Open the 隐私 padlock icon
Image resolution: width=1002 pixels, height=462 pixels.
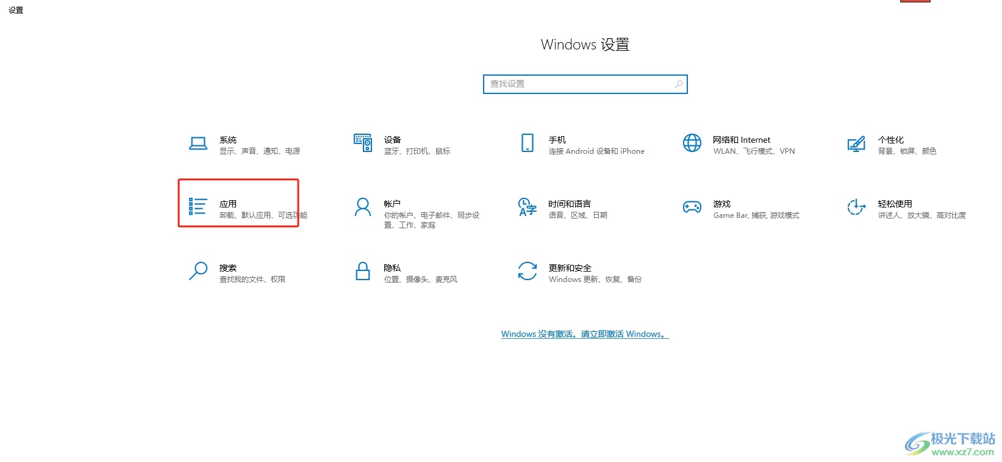363,271
